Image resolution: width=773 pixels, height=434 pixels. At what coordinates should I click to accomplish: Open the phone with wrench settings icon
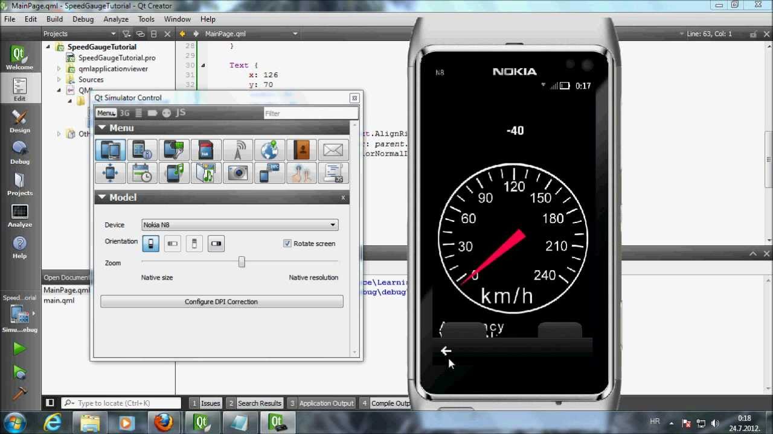click(174, 149)
